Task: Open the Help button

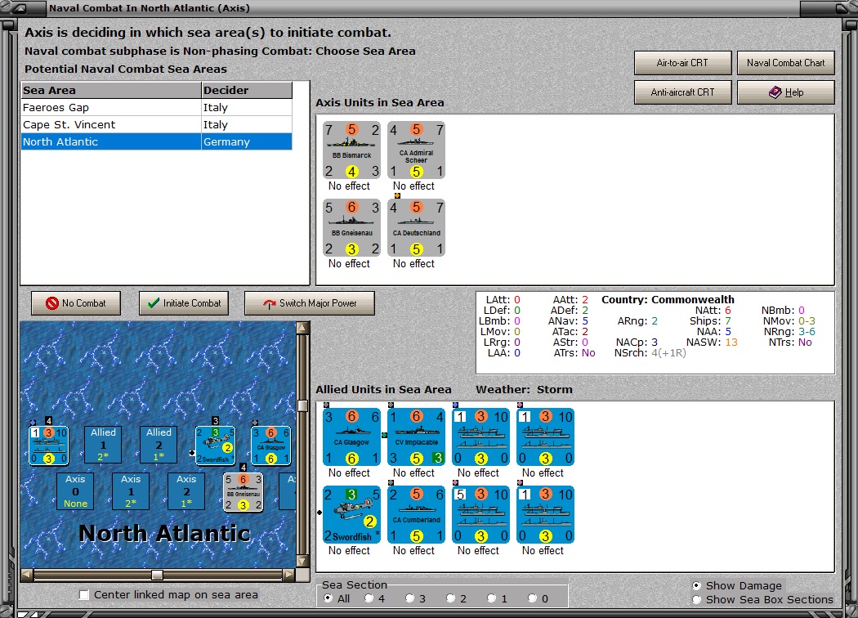Action: [x=786, y=92]
